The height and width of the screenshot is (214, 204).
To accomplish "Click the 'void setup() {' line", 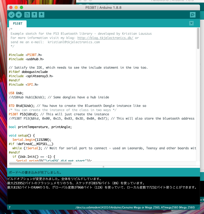I will (22, 136).
